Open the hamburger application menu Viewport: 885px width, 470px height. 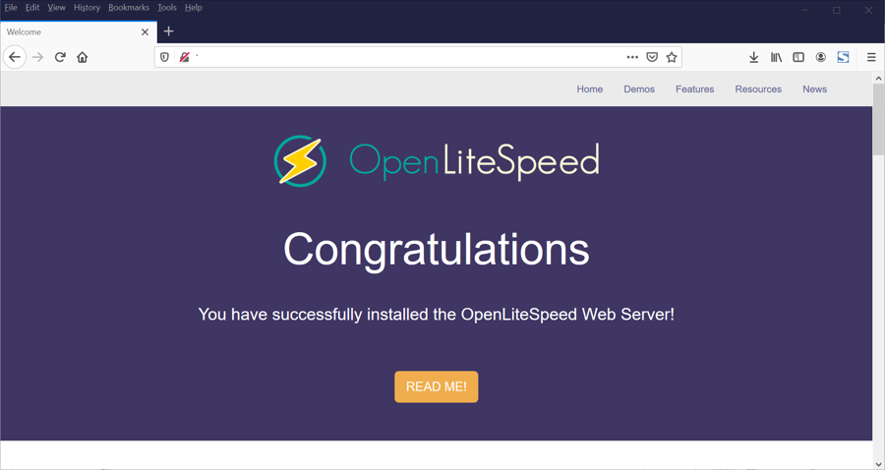point(871,57)
